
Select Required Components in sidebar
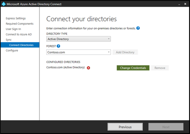[x=20, y=24]
